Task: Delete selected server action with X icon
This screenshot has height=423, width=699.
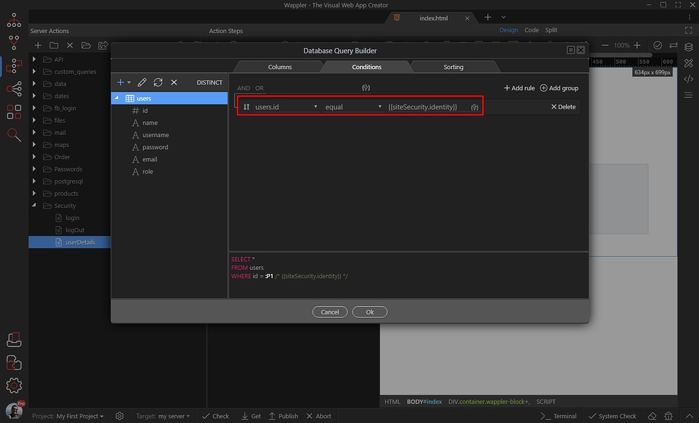Action: 70,45
